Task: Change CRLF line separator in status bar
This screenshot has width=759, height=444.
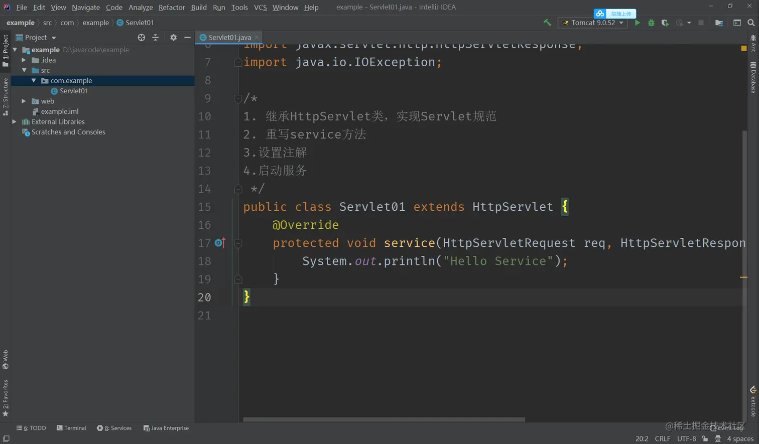Action: click(663, 438)
